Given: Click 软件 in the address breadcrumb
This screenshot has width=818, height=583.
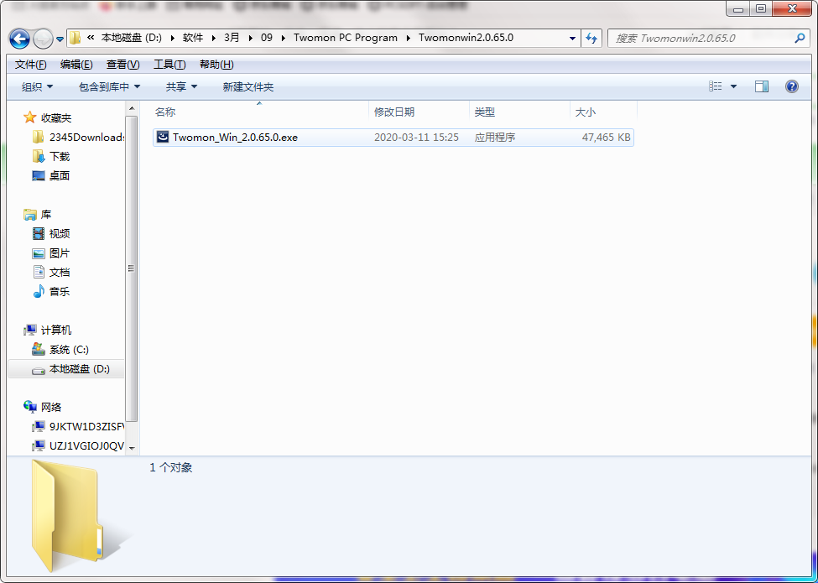Looking at the screenshot, I should point(193,38).
